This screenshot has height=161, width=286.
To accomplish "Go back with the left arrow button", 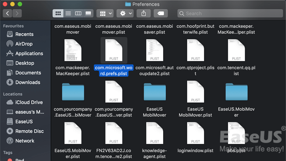I will point(7,14).
